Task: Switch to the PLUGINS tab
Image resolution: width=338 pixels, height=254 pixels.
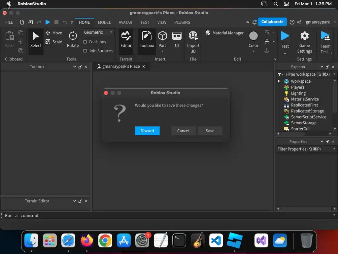Action: coord(182,22)
